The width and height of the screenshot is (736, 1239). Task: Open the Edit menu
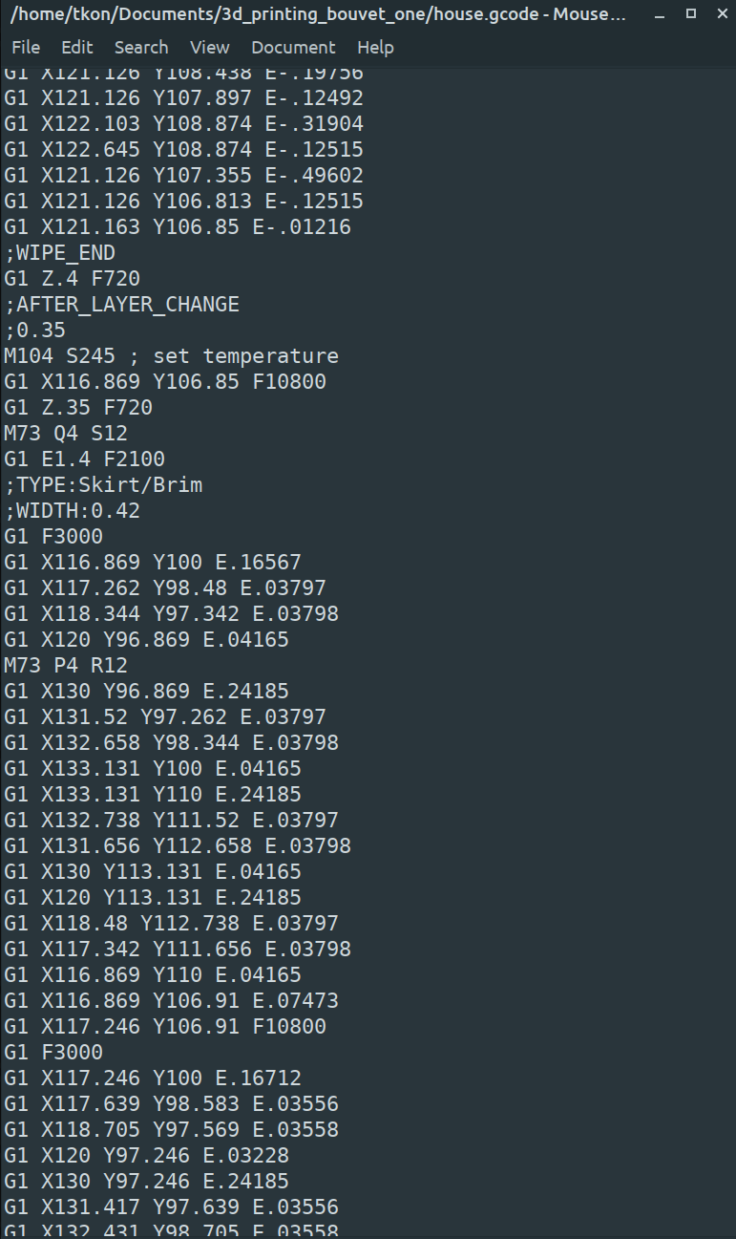(77, 48)
